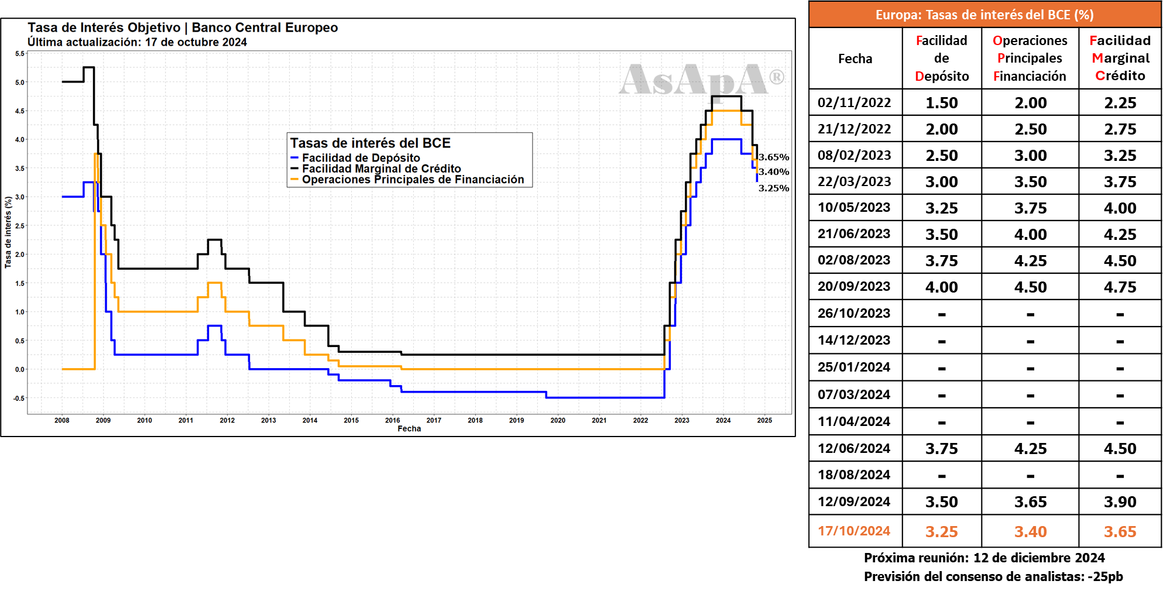The width and height of the screenshot is (1163, 591).
Task: Click the 3.00 value in 08/02/2023 row
Action: pos(1031,156)
